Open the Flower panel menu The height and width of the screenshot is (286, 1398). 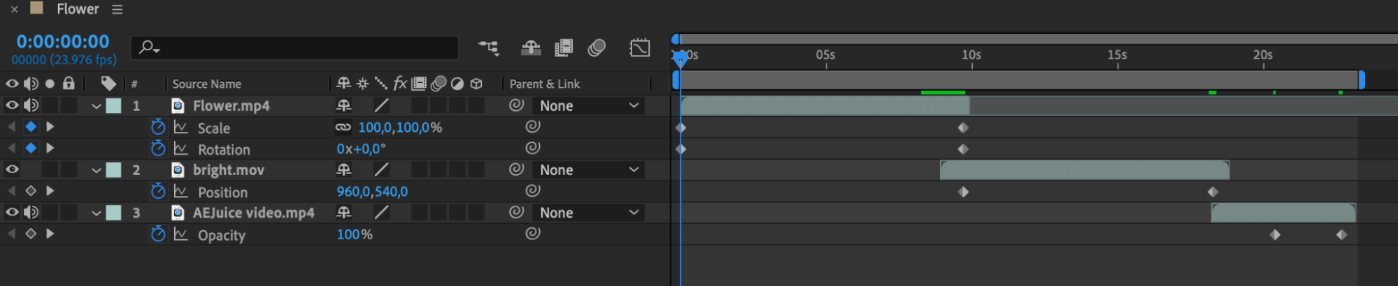pyautogui.click(x=117, y=10)
